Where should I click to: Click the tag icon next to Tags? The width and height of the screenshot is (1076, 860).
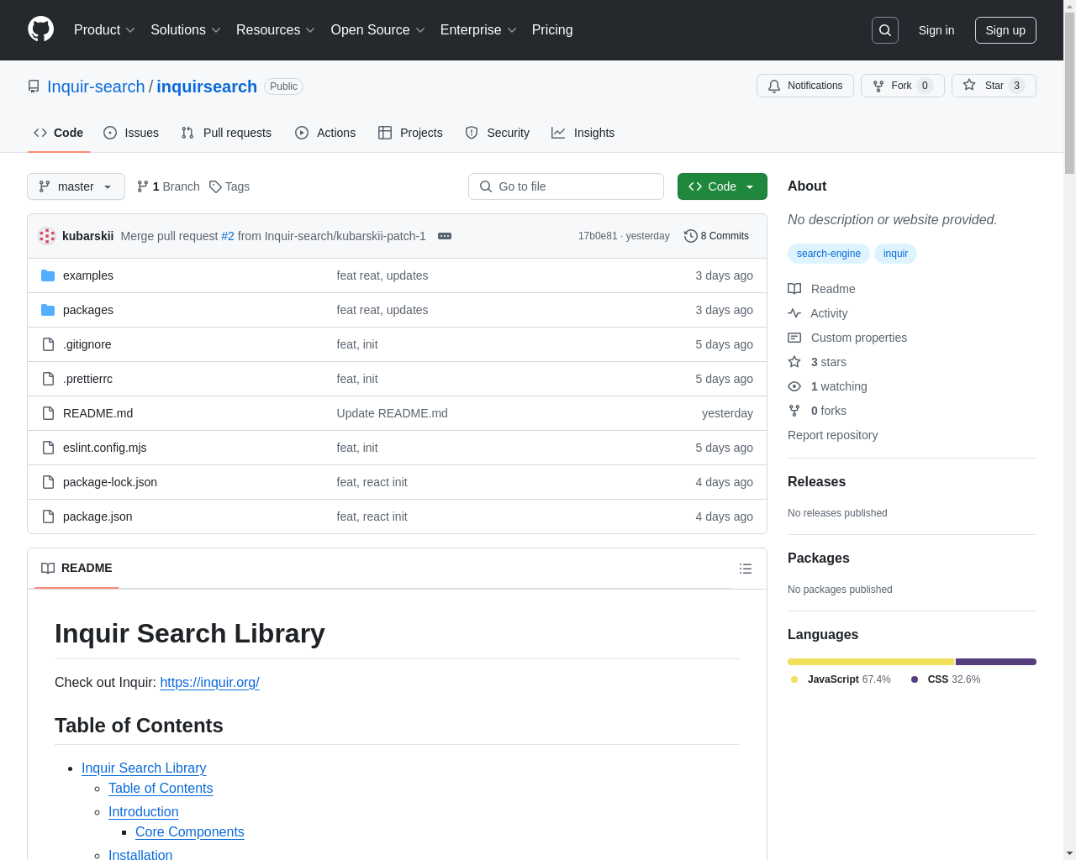pyautogui.click(x=215, y=186)
